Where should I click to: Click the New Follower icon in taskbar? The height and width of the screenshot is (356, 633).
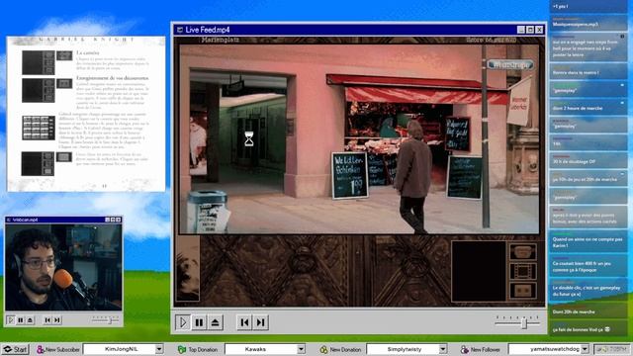pos(465,349)
